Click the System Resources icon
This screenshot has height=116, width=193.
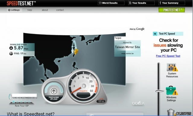[172, 67]
